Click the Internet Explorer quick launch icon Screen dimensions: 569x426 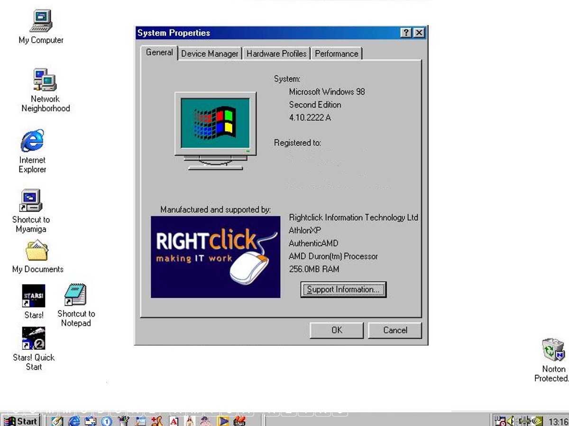click(x=74, y=421)
